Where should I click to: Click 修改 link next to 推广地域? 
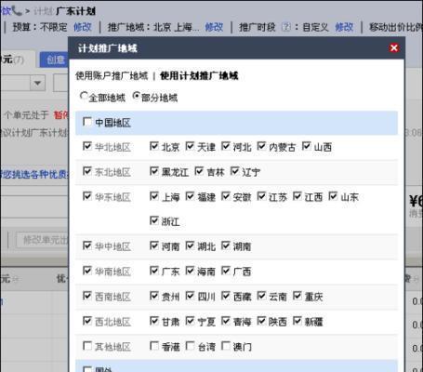(x=214, y=27)
